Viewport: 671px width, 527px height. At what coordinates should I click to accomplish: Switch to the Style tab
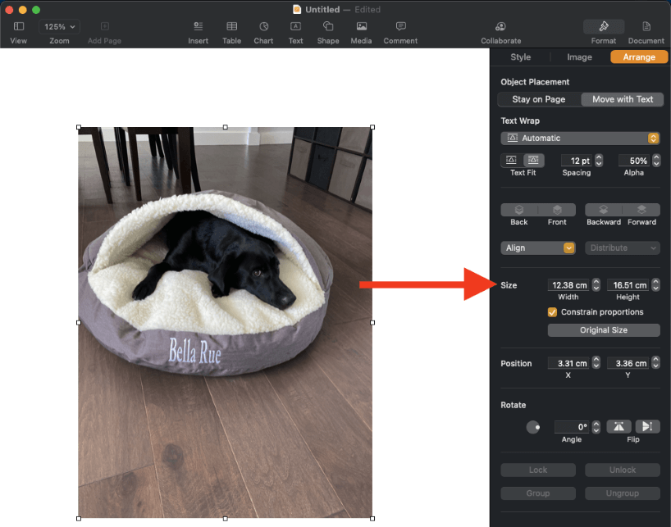520,57
